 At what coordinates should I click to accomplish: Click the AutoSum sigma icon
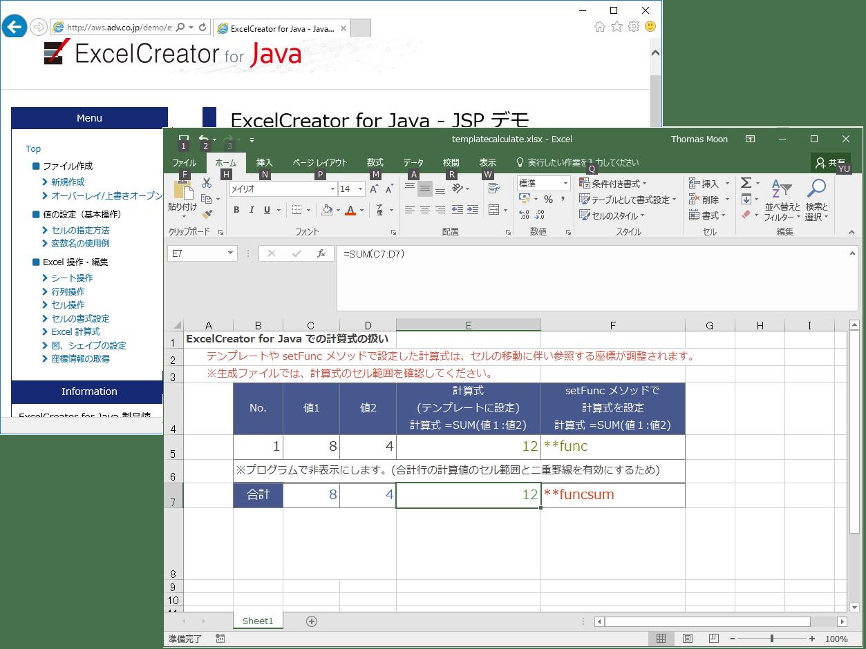(746, 183)
